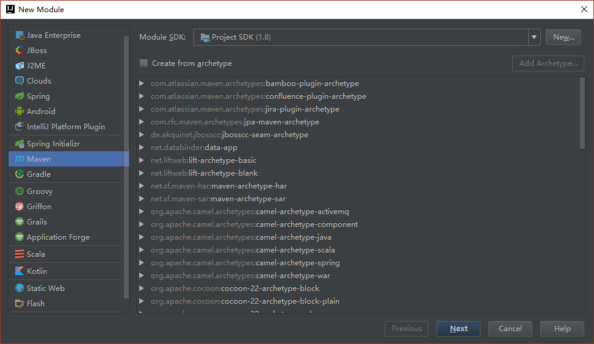Click the archetype list vertical scrollbar
594x344 pixels.
click(x=582, y=113)
